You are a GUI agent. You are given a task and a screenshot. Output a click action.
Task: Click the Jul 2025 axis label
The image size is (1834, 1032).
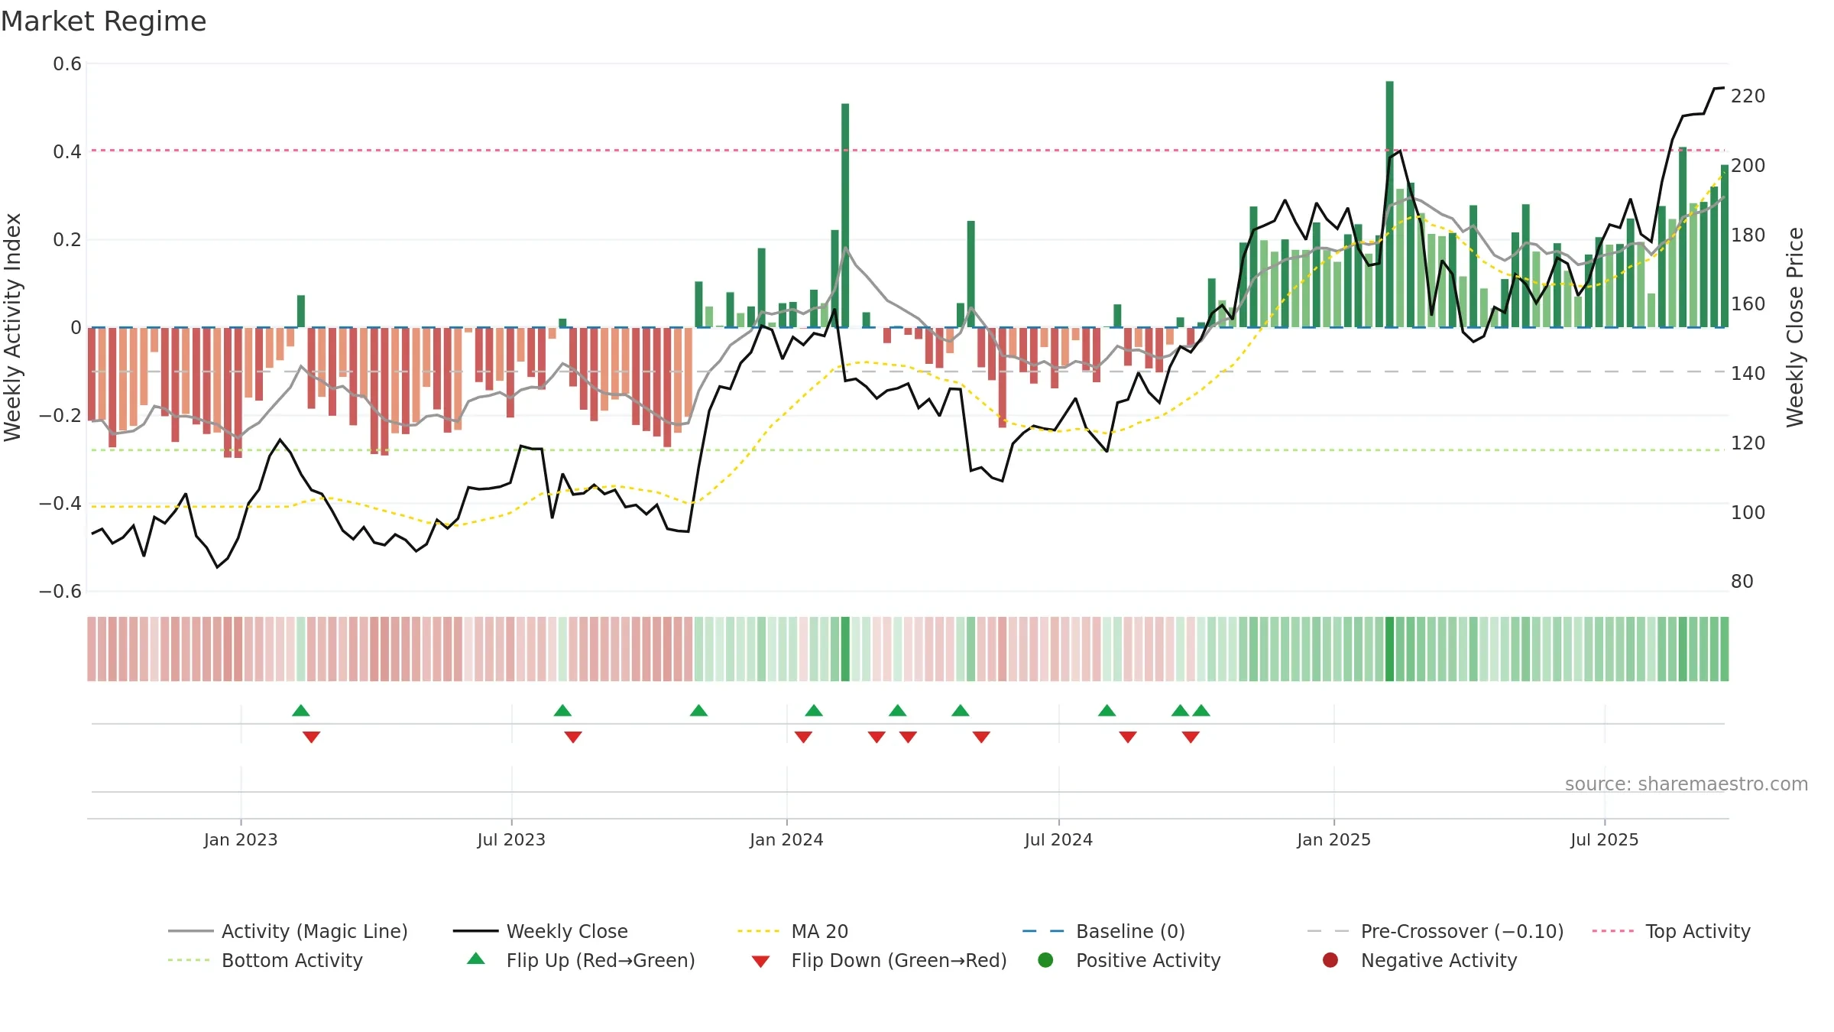pos(1605,839)
